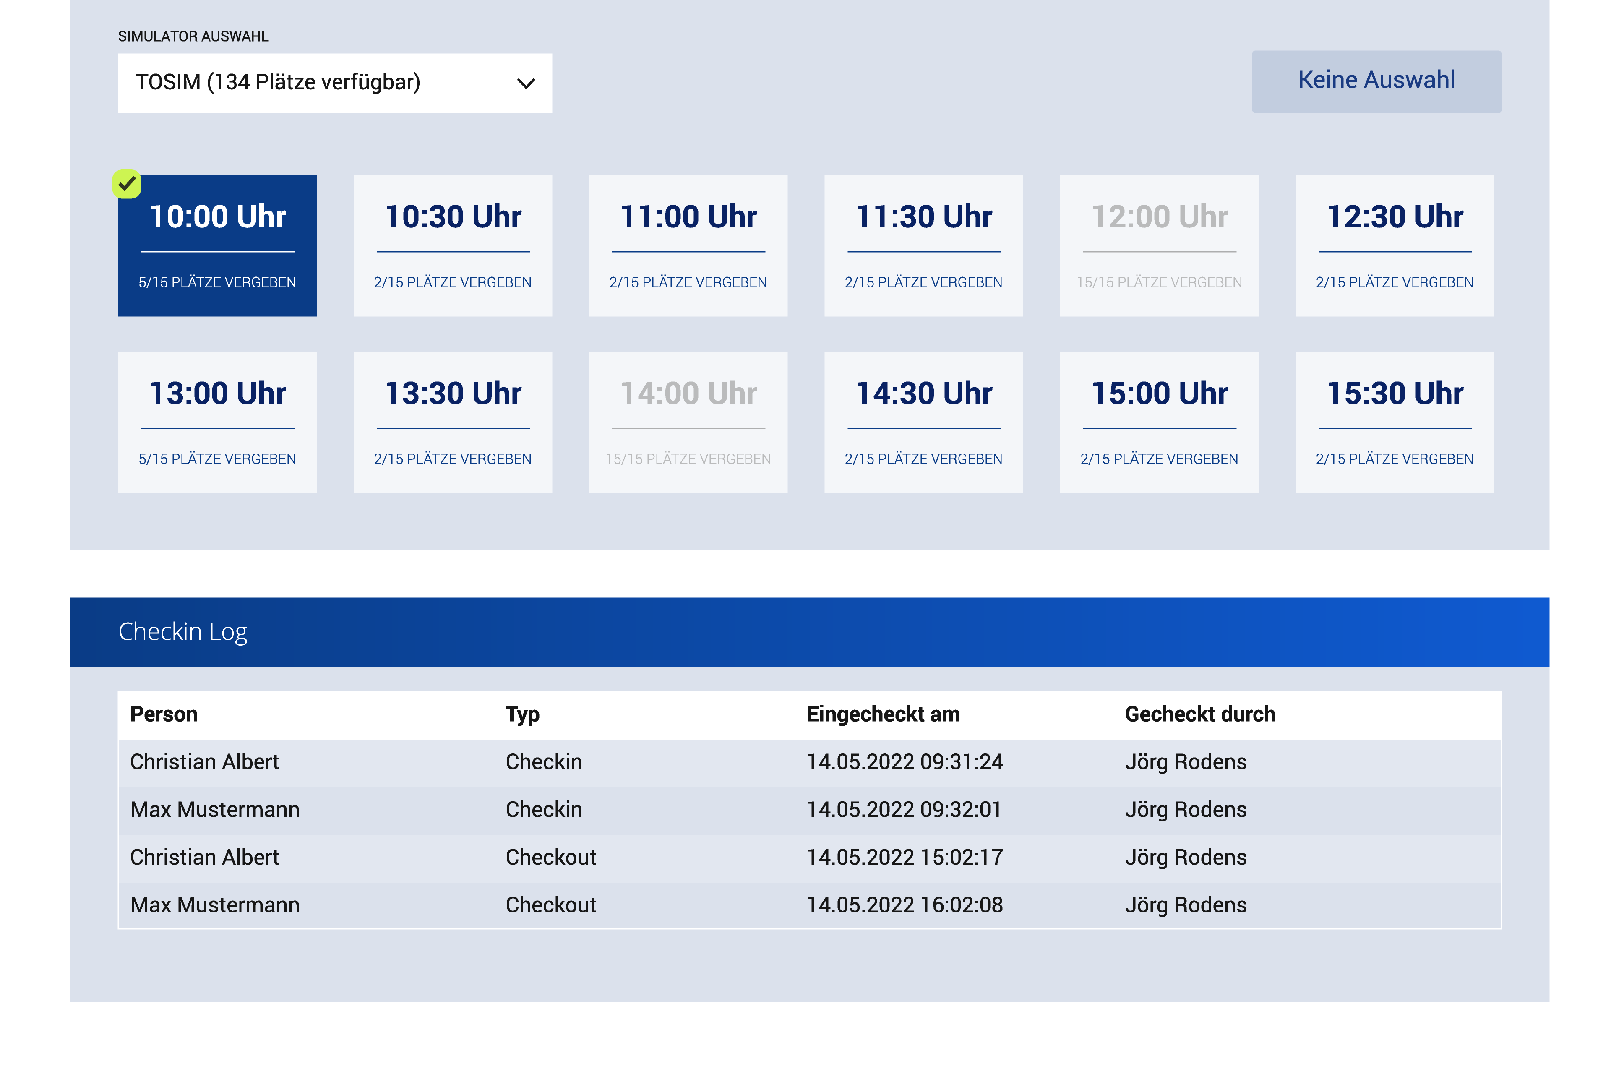Image resolution: width=1611 pixels, height=1074 pixels.
Task: Click timestamp 14.05.2022 09:31:24
Action: coord(905,762)
